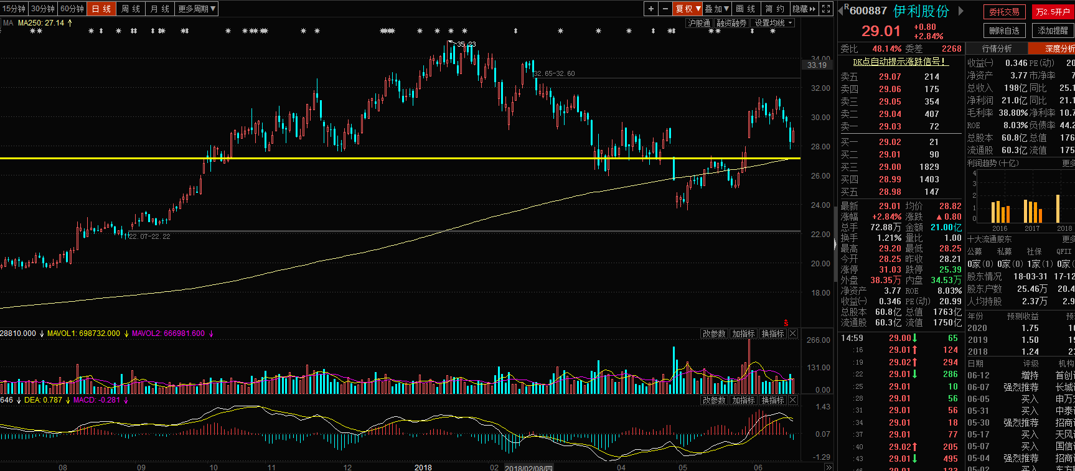The height and width of the screenshot is (471, 1075).
Task: Toggle 沪股通 overlay on chart
Action: tap(699, 23)
